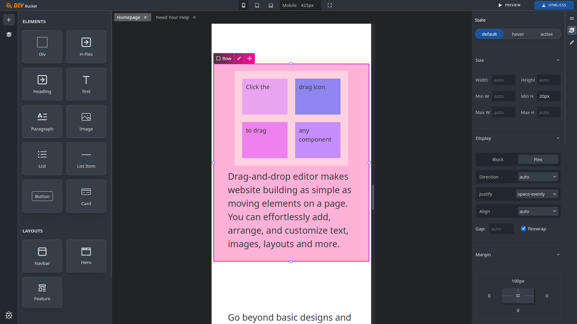
Task: Click the Width input field
Action: [503, 80]
